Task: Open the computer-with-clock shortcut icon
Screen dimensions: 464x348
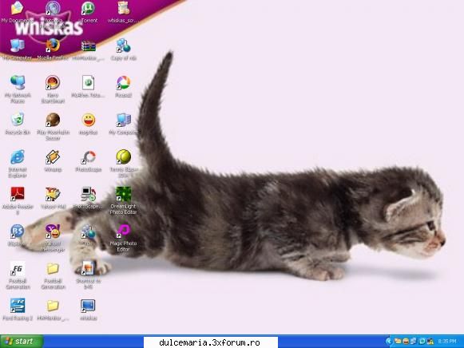Action: (88, 194)
